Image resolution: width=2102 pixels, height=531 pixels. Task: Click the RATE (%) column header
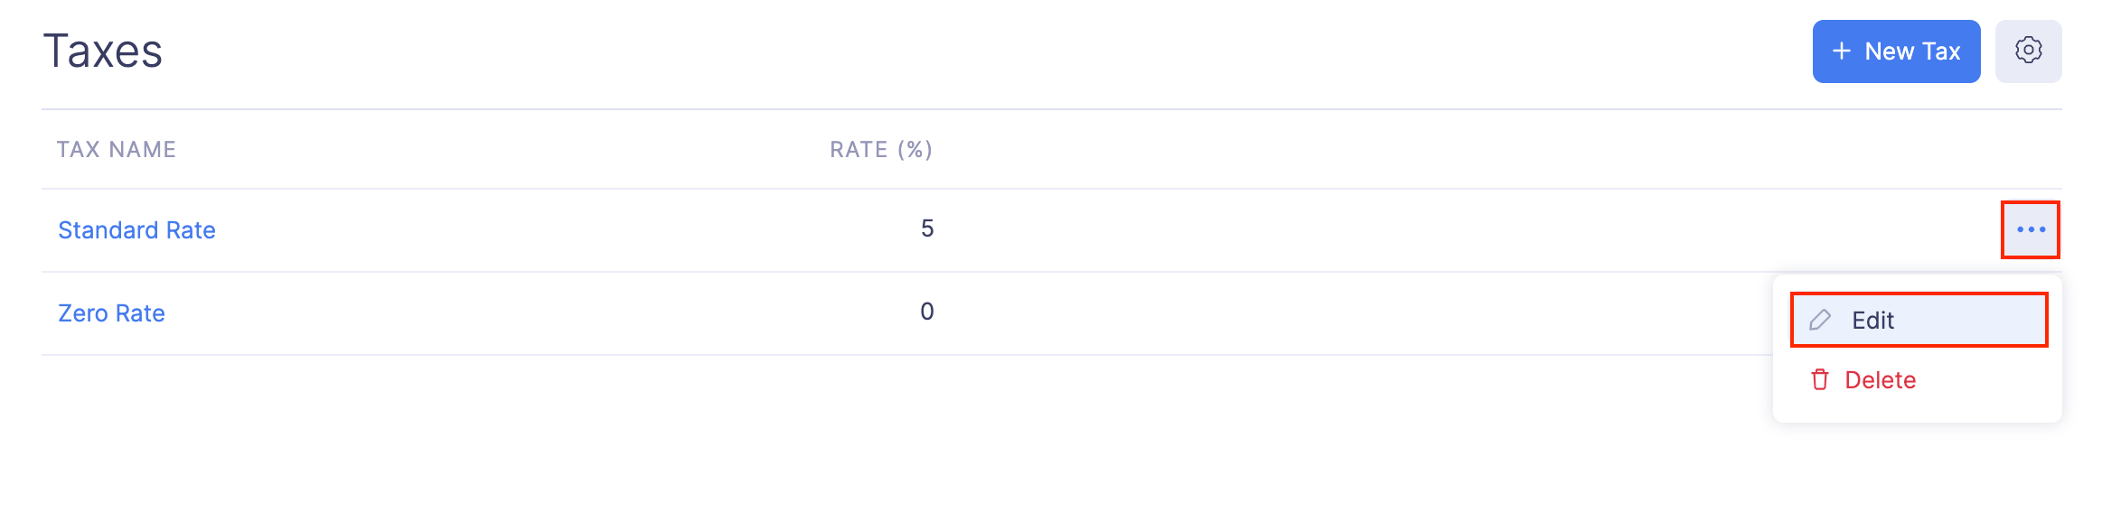pyautogui.click(x=881, y=150)
